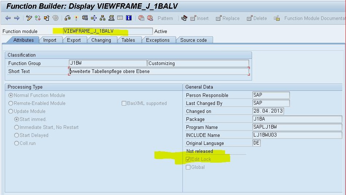This screenshot has height=195, width=346.
Task: Go back with the left arrow icon
Action: click(8, 18)
